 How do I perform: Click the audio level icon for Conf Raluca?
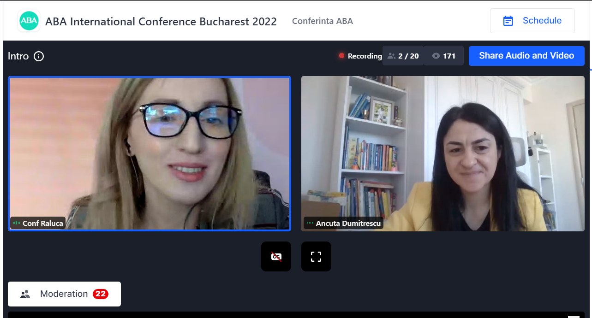coord(17,223)
